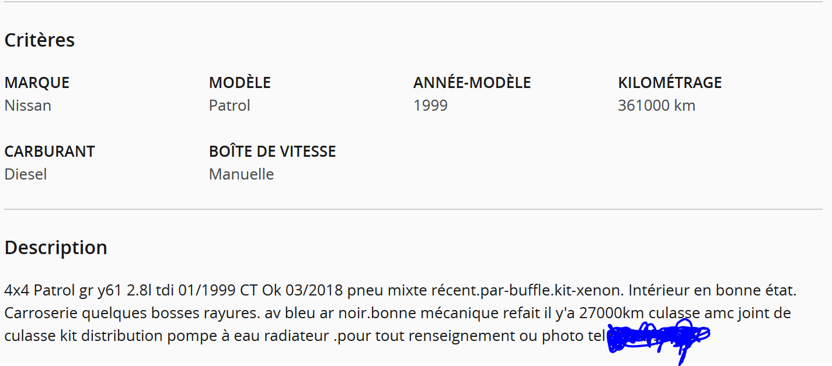Viewport: 832px width, 366px height.
Task: Click the MARQUE label
Action: point(37,83)
